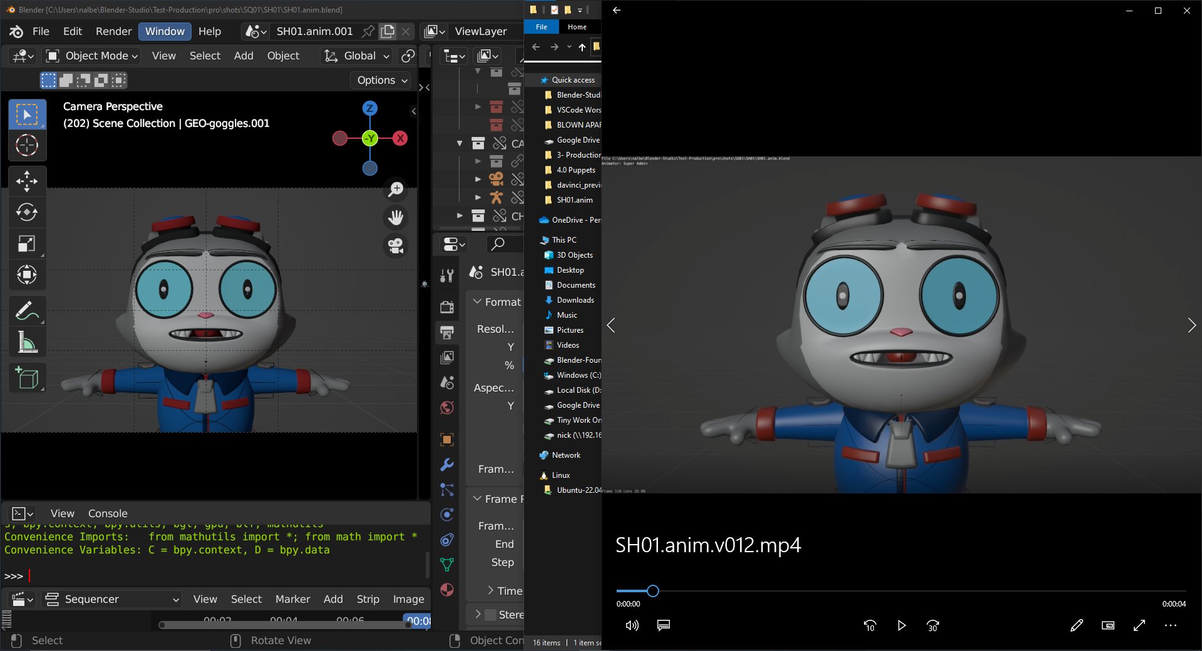This screenshot has width=1202, height=651.
Task: Open the Home tab in File Explorer
Action: click(x=577, y=27)
